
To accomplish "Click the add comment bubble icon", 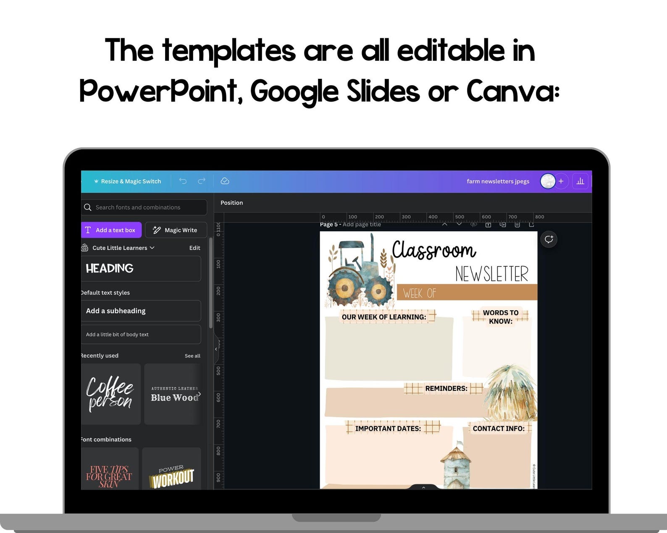I will tap(549, 239).
